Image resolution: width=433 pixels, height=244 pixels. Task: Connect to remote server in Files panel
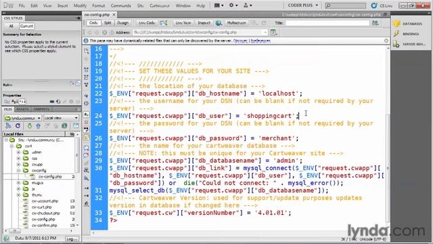tap(8, 126)
